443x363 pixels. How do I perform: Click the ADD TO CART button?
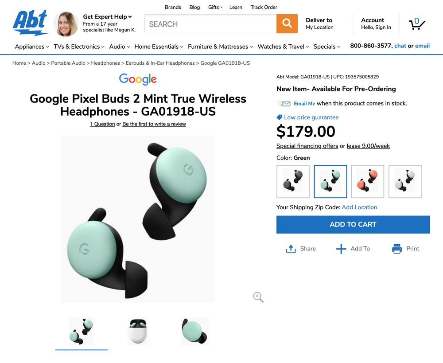[x=353, y=224]
